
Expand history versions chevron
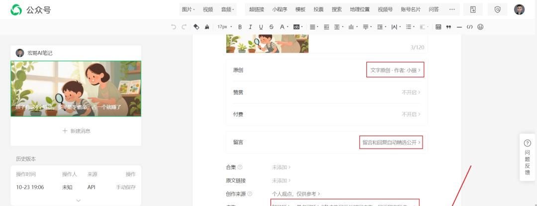coord(78,200)
